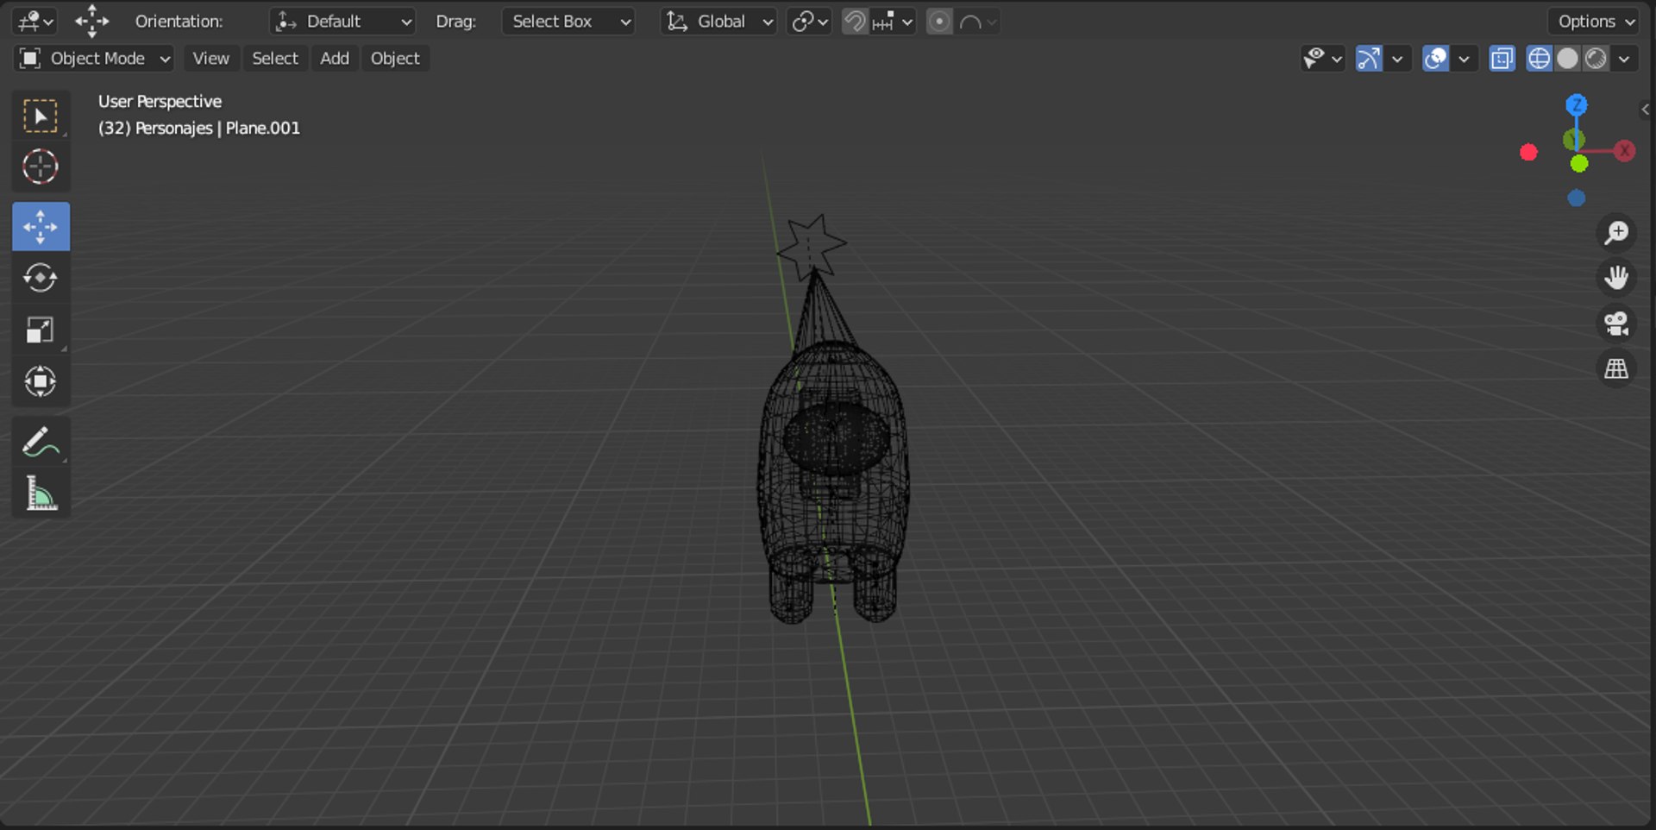Viewport: 1656px width, 830px height.
Task: Open the Orientation Default dropdown
Action: pyautogui.click(x=342, y=21)
